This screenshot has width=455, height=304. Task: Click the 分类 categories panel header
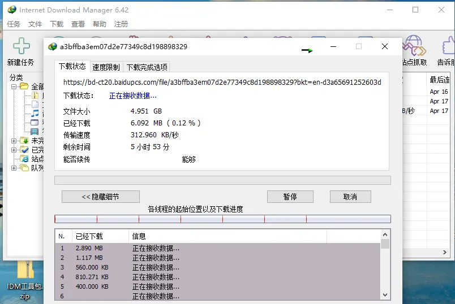(16, 77)
